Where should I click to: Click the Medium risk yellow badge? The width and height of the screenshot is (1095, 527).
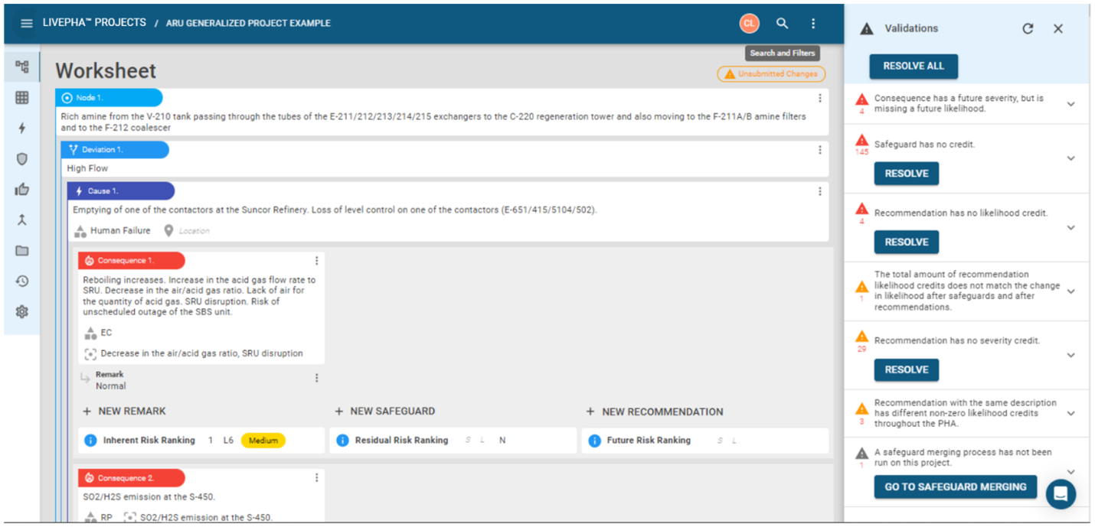(263, 441)
